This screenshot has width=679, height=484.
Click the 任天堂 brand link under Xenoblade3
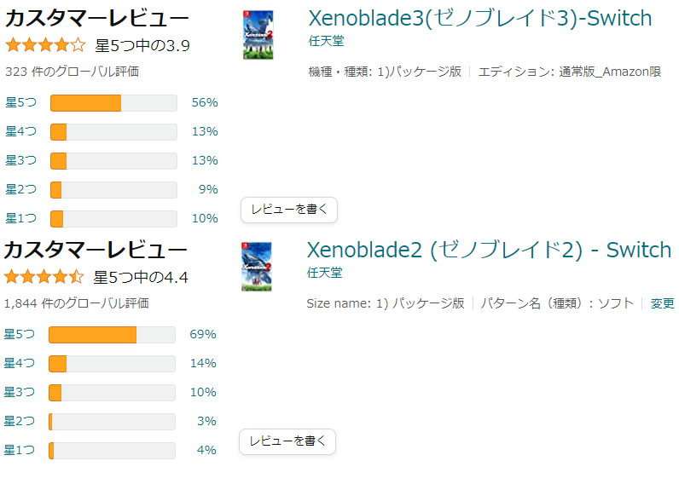326,40
